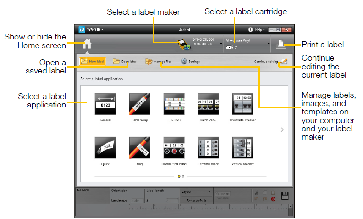
Task: Go to next page of label applications
Action: (x=282, y=129)
